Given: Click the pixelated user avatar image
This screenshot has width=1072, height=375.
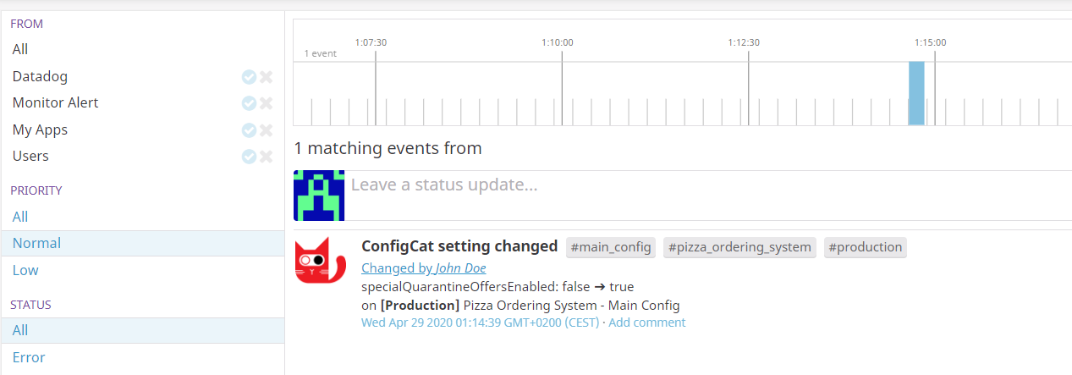Looking at the screenshot, I should [x=319, y=195].
